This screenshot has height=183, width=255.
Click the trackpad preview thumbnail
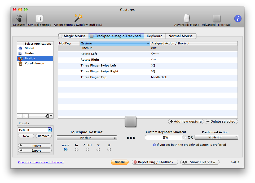click(130, 121)
